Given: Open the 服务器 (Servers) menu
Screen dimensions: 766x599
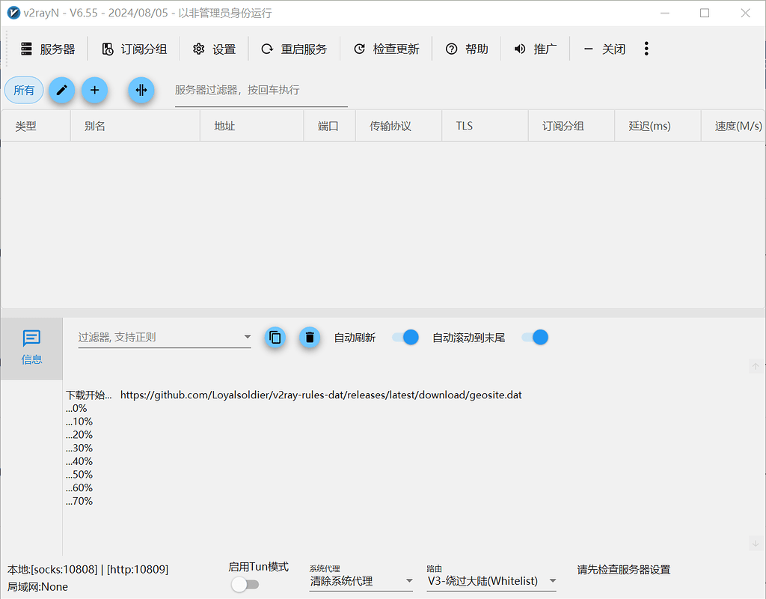Looking at the screenshot, I should (47, 49).
